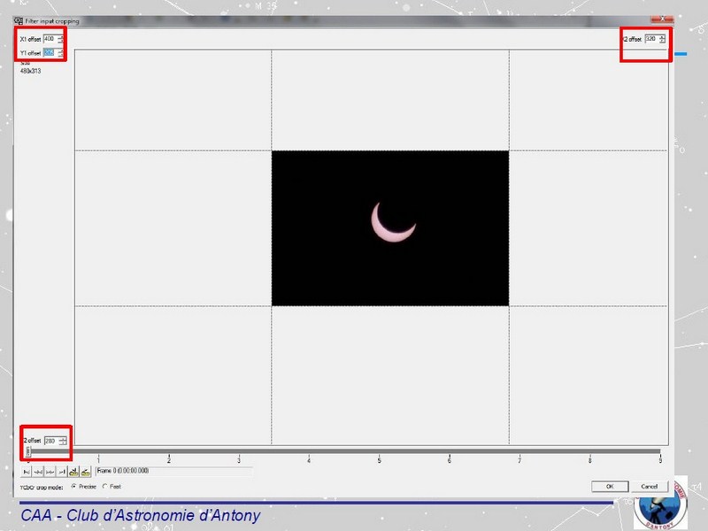Image resolution: width=708 pixels, height=531 pixels.
Task: Click into the X1 offset input field
Action: coord(49,39)
